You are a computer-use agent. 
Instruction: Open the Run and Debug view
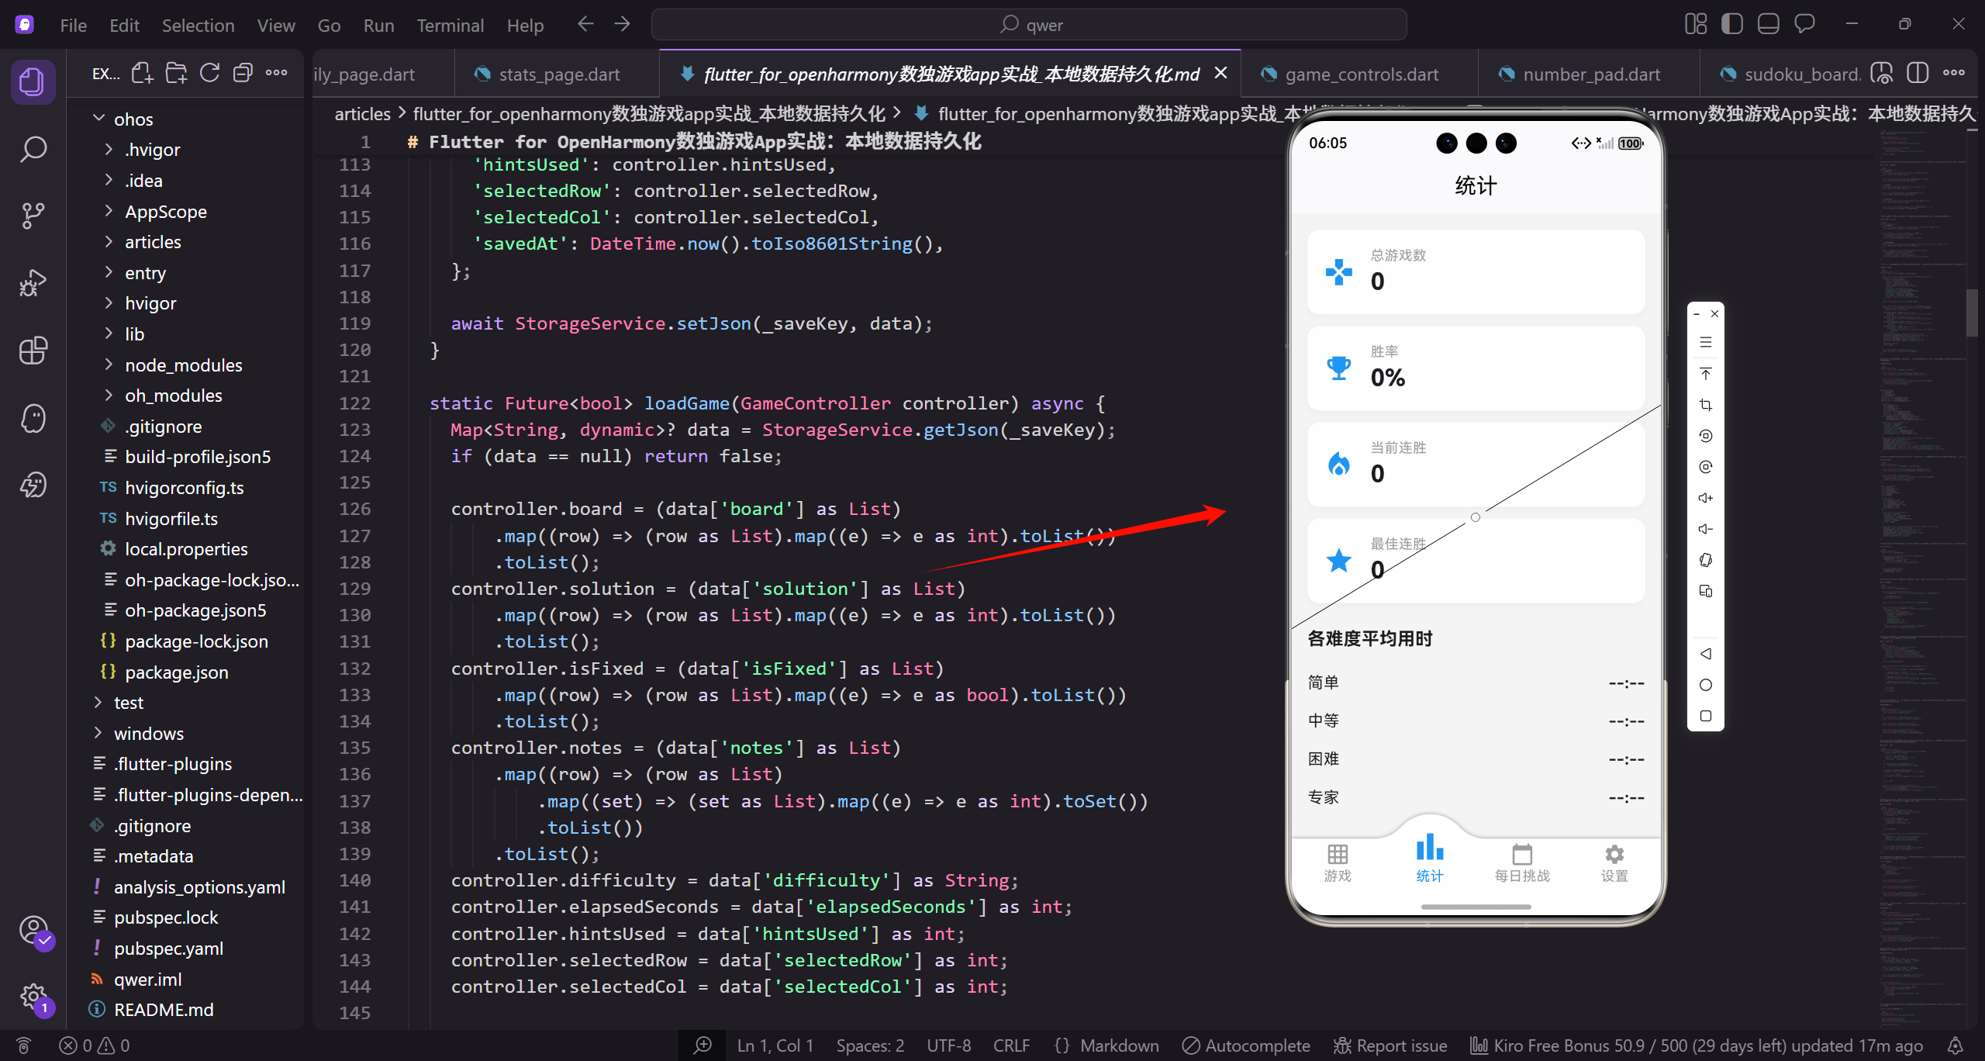pos(33,283)
